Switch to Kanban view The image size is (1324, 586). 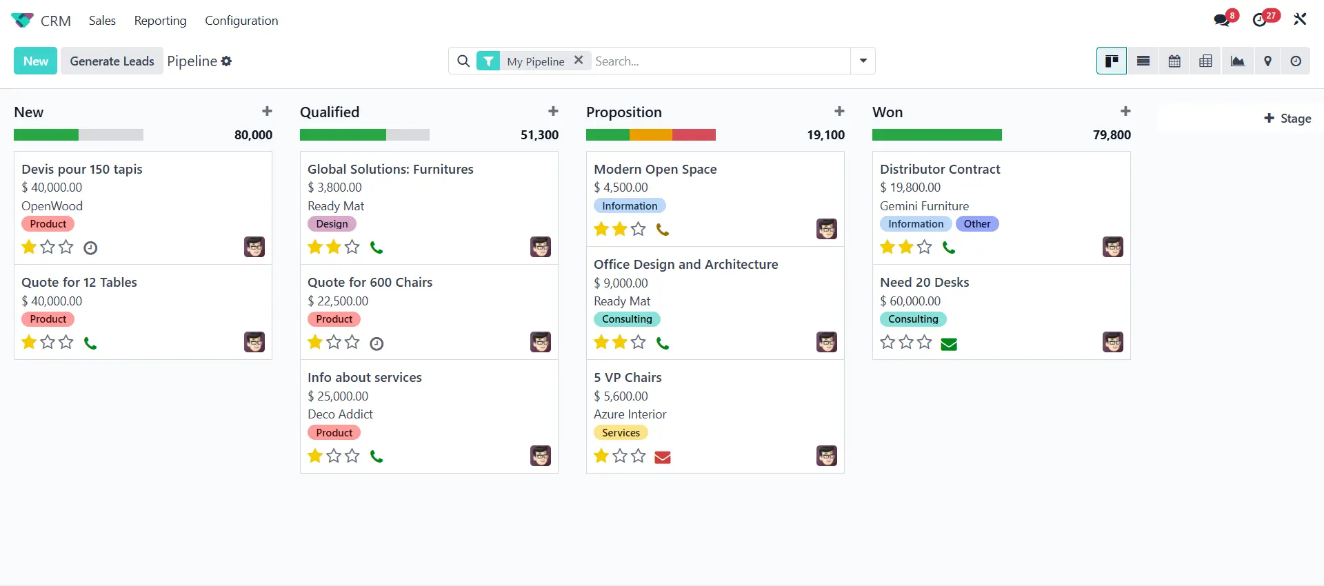[x=1112, y=61]
